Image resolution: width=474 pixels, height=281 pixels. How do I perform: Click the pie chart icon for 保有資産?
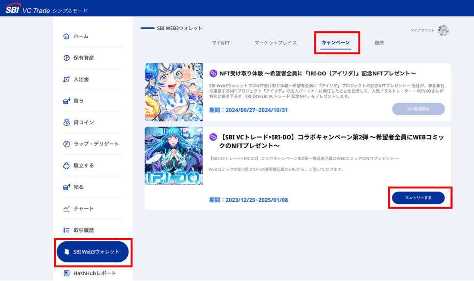click(66, 57)
